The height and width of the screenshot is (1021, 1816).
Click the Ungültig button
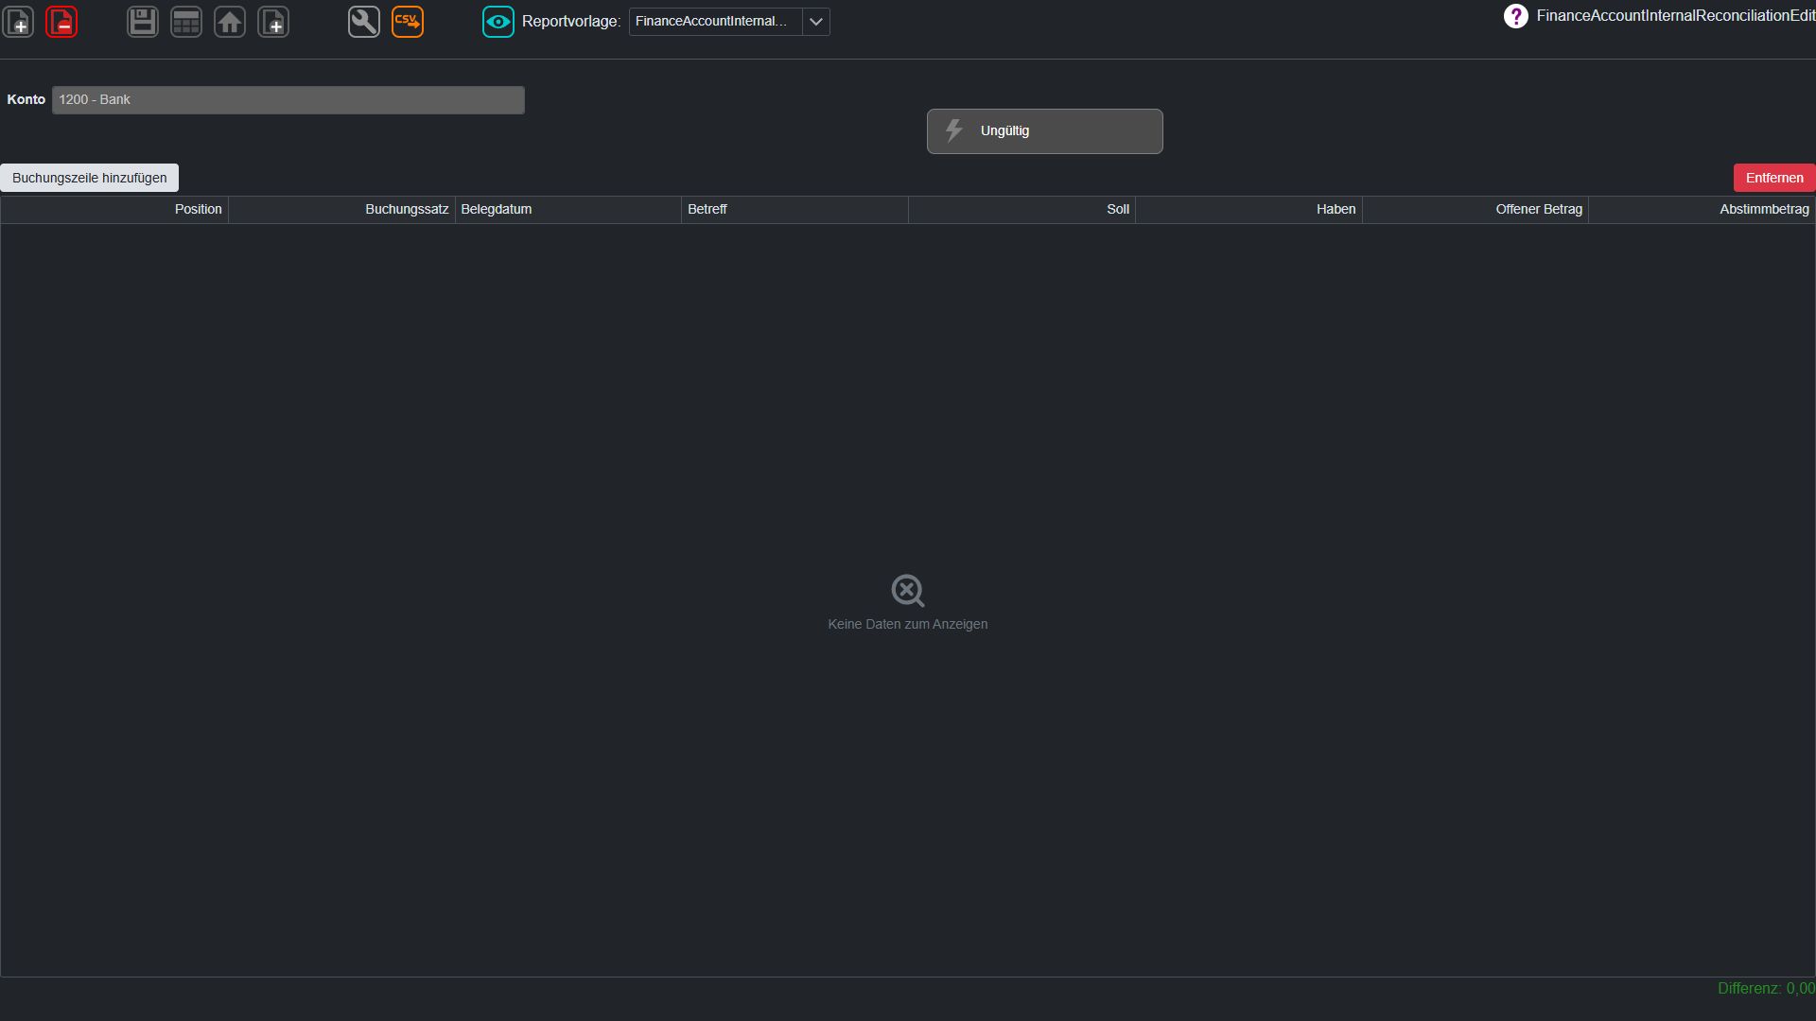(x=1045, y=131)
